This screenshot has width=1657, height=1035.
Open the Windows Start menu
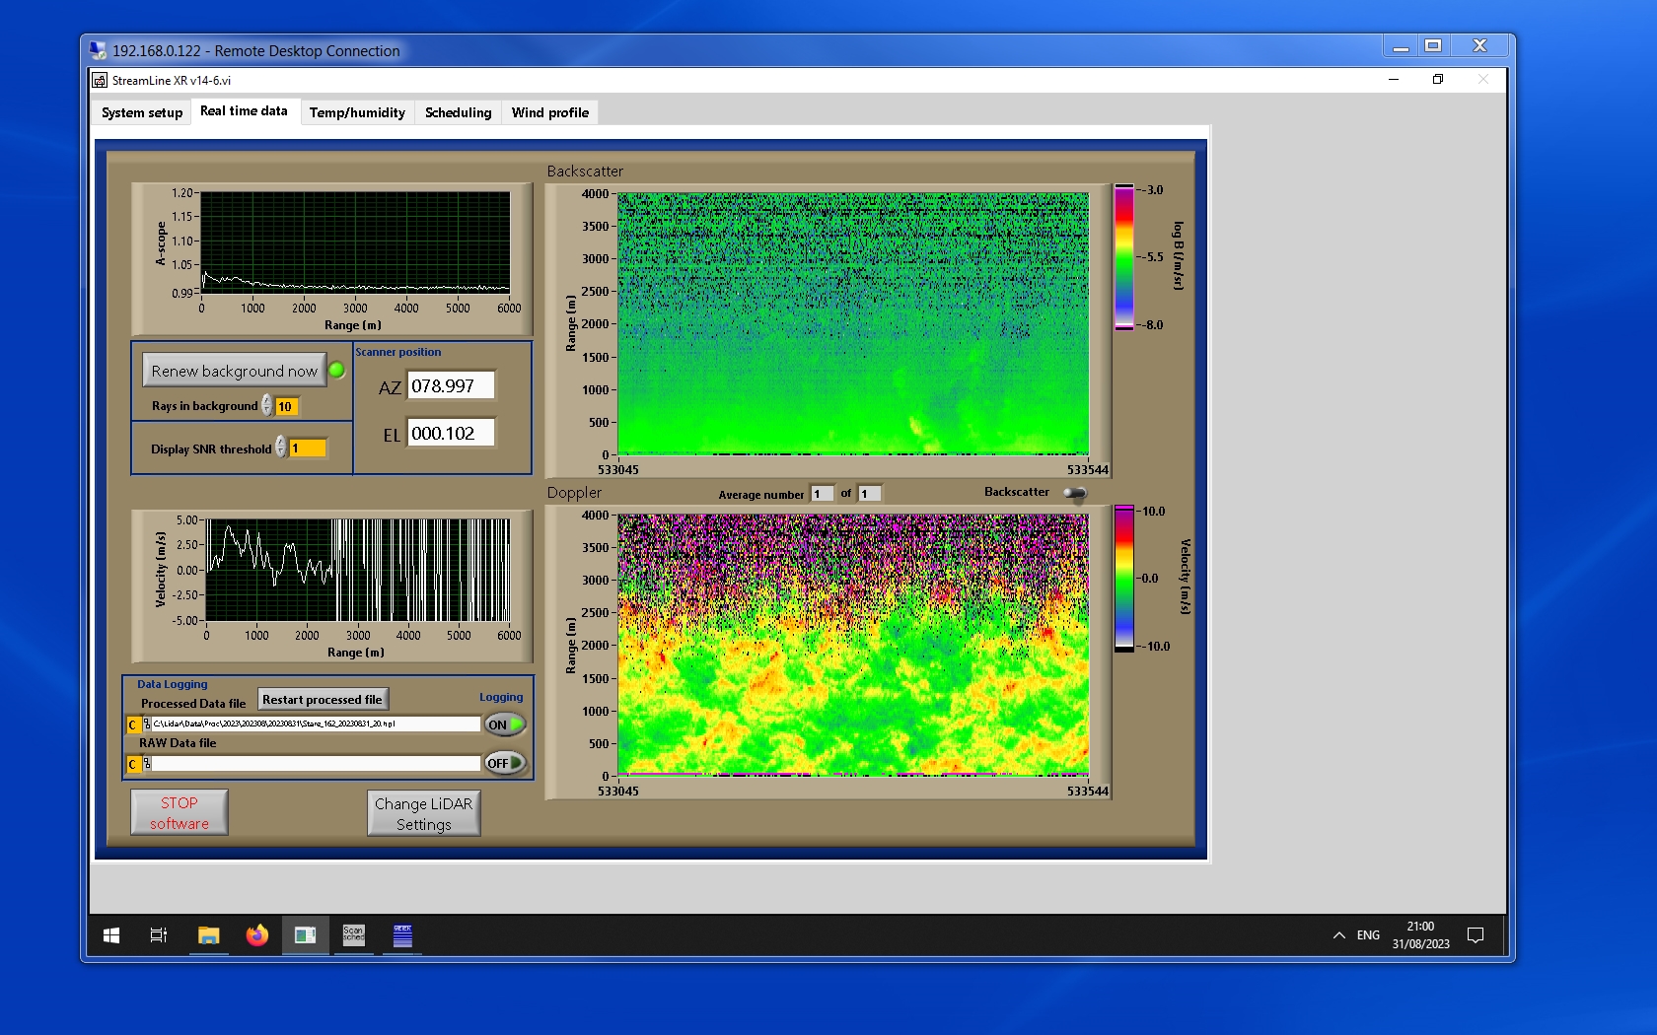pos(111,934)
